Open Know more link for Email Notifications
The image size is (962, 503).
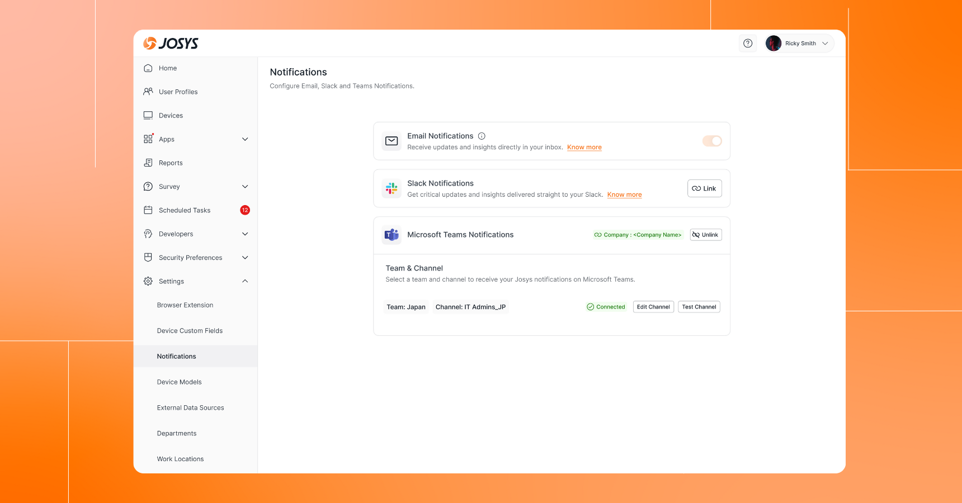[584, 148]
